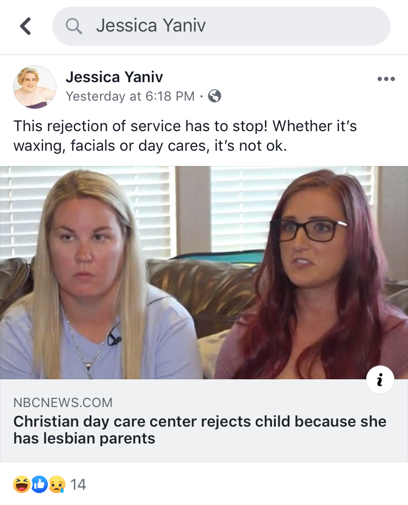The image size is (408, 505).
Task: Click the thumbs-up like reaction icon
Action: pyautogui.click(x=39, y=484)
